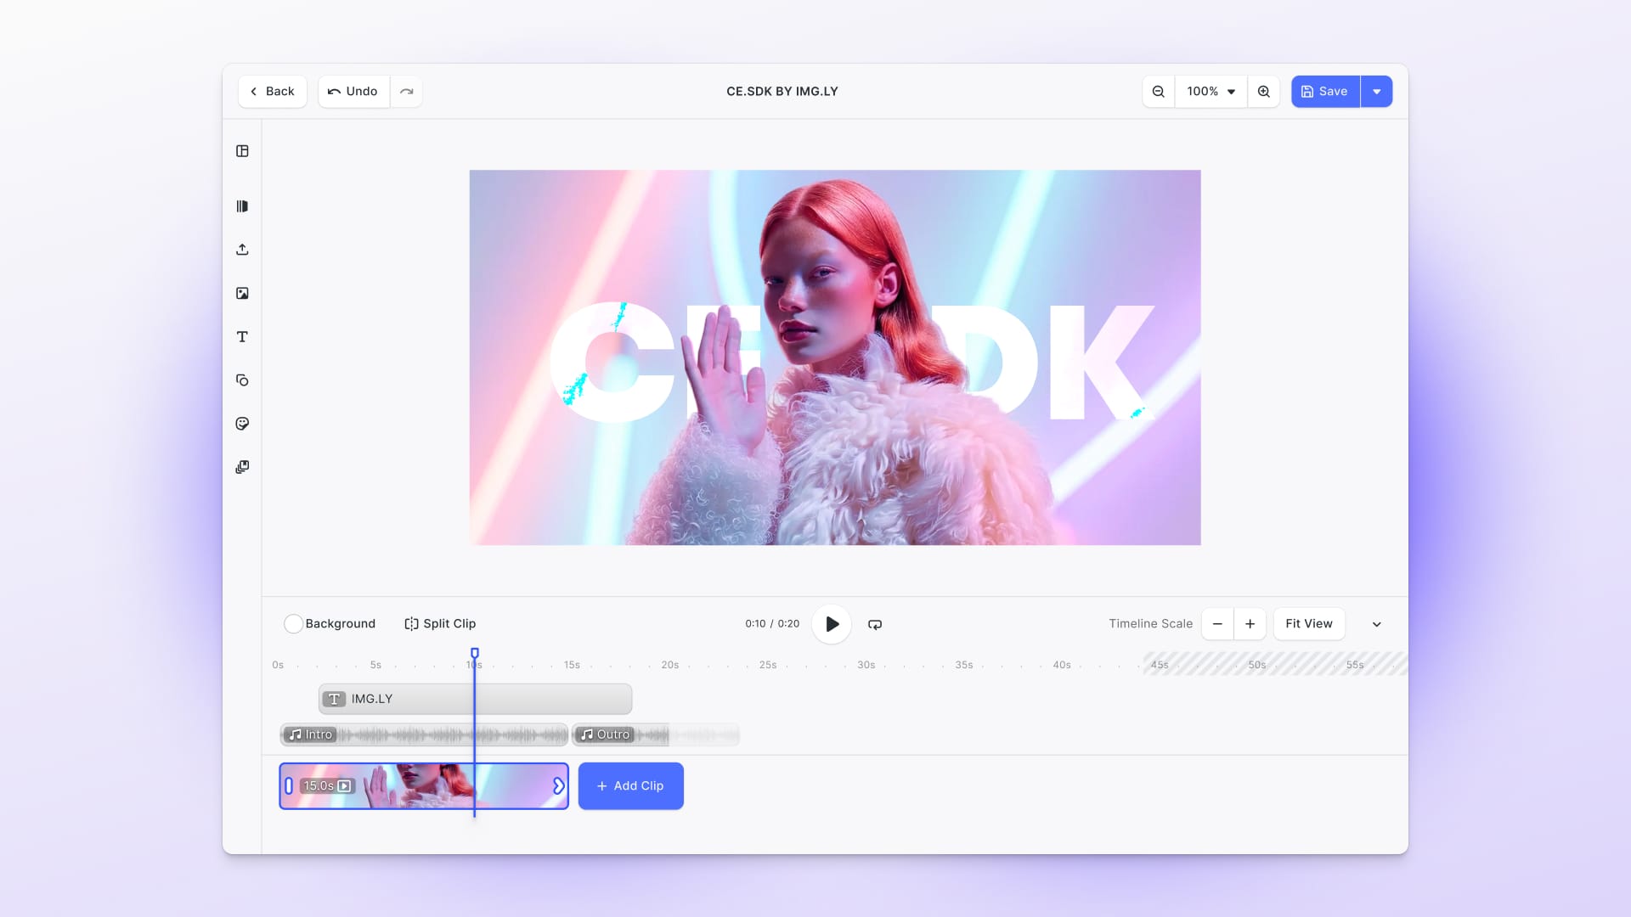Click the Background color circle
1631x917 pixels.
(293, 624)
